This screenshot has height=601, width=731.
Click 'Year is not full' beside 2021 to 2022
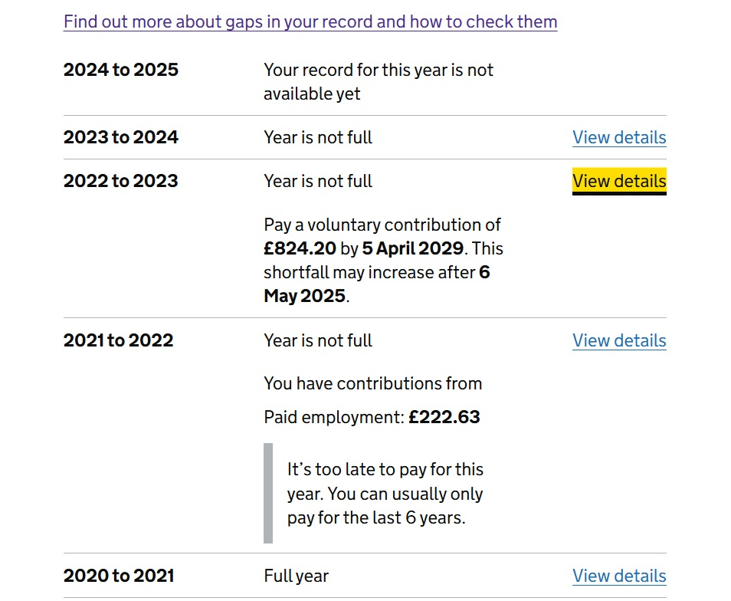318,341
